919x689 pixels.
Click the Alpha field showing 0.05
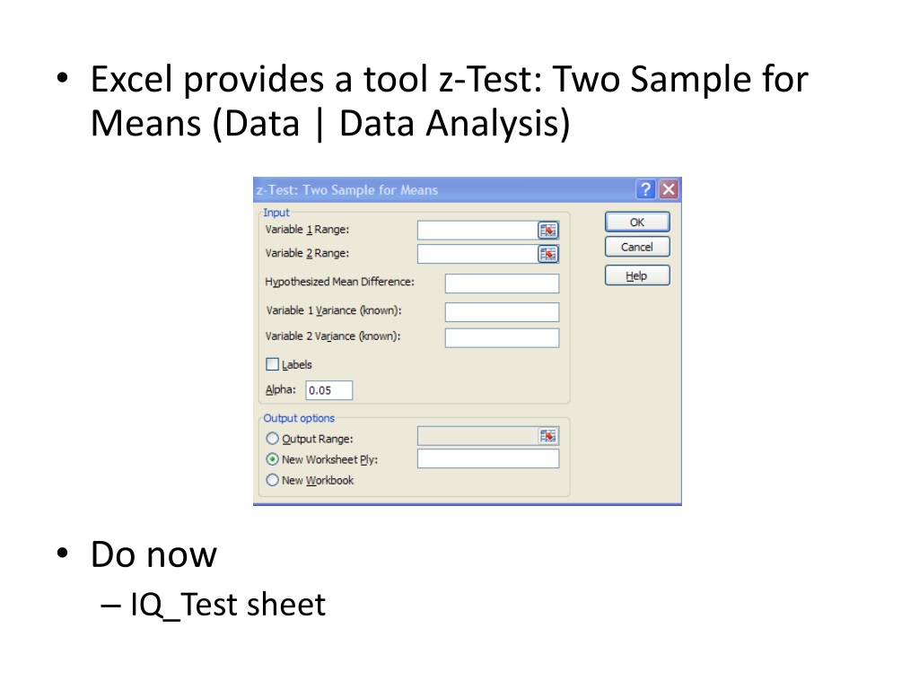pyautogui.click(x=328, y=390)
